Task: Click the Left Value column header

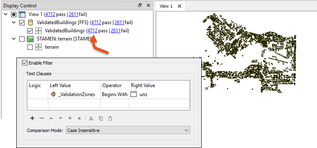Action: [74, 85]
